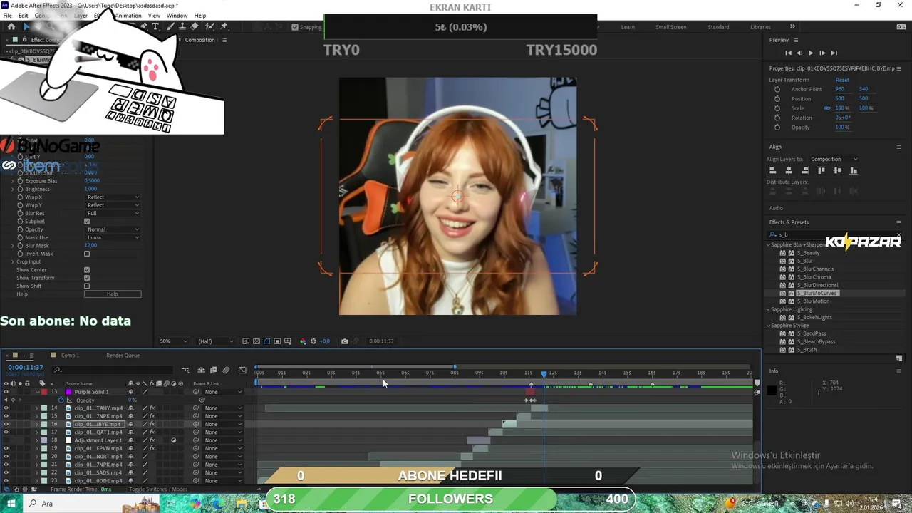Switch to the Render Queue tab
The height and width of the screenshot is (513, 912).
click(123, 355)
